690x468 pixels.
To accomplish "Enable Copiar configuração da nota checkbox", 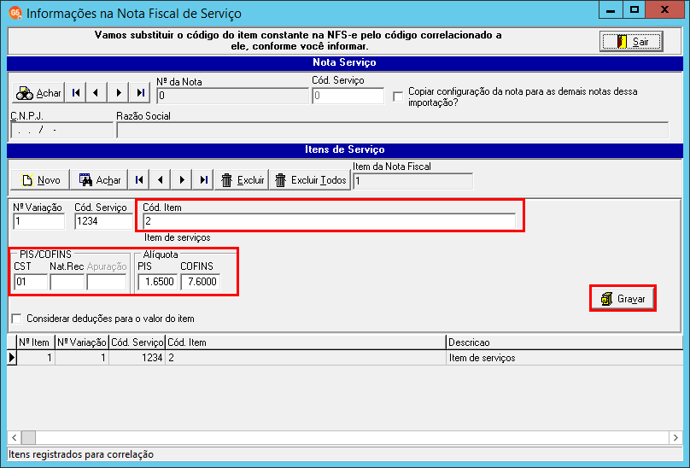I will [398, 97].
